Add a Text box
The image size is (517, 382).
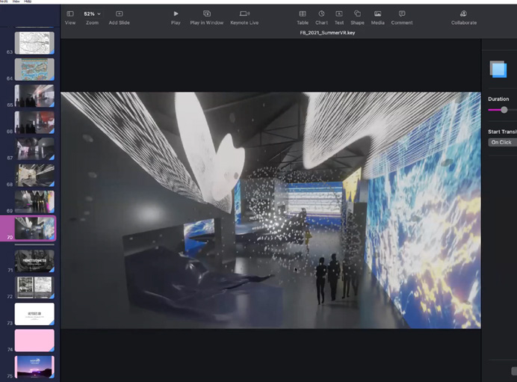coord(339,14)
